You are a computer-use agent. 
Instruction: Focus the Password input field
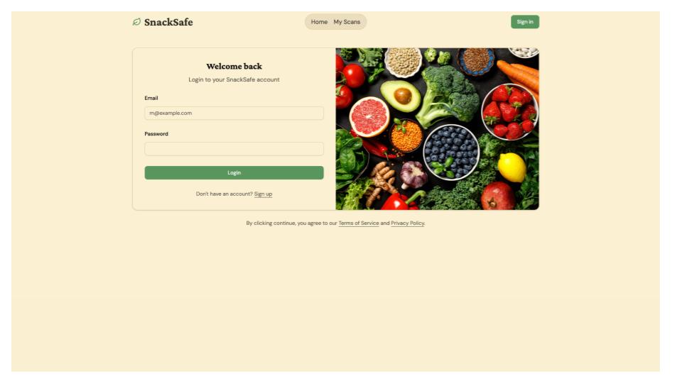(x=234, y=149)
